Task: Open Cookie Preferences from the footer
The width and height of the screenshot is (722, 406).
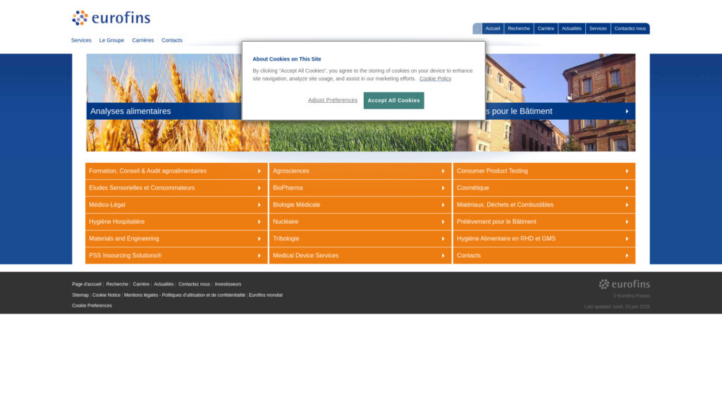Action: point(91,305)
